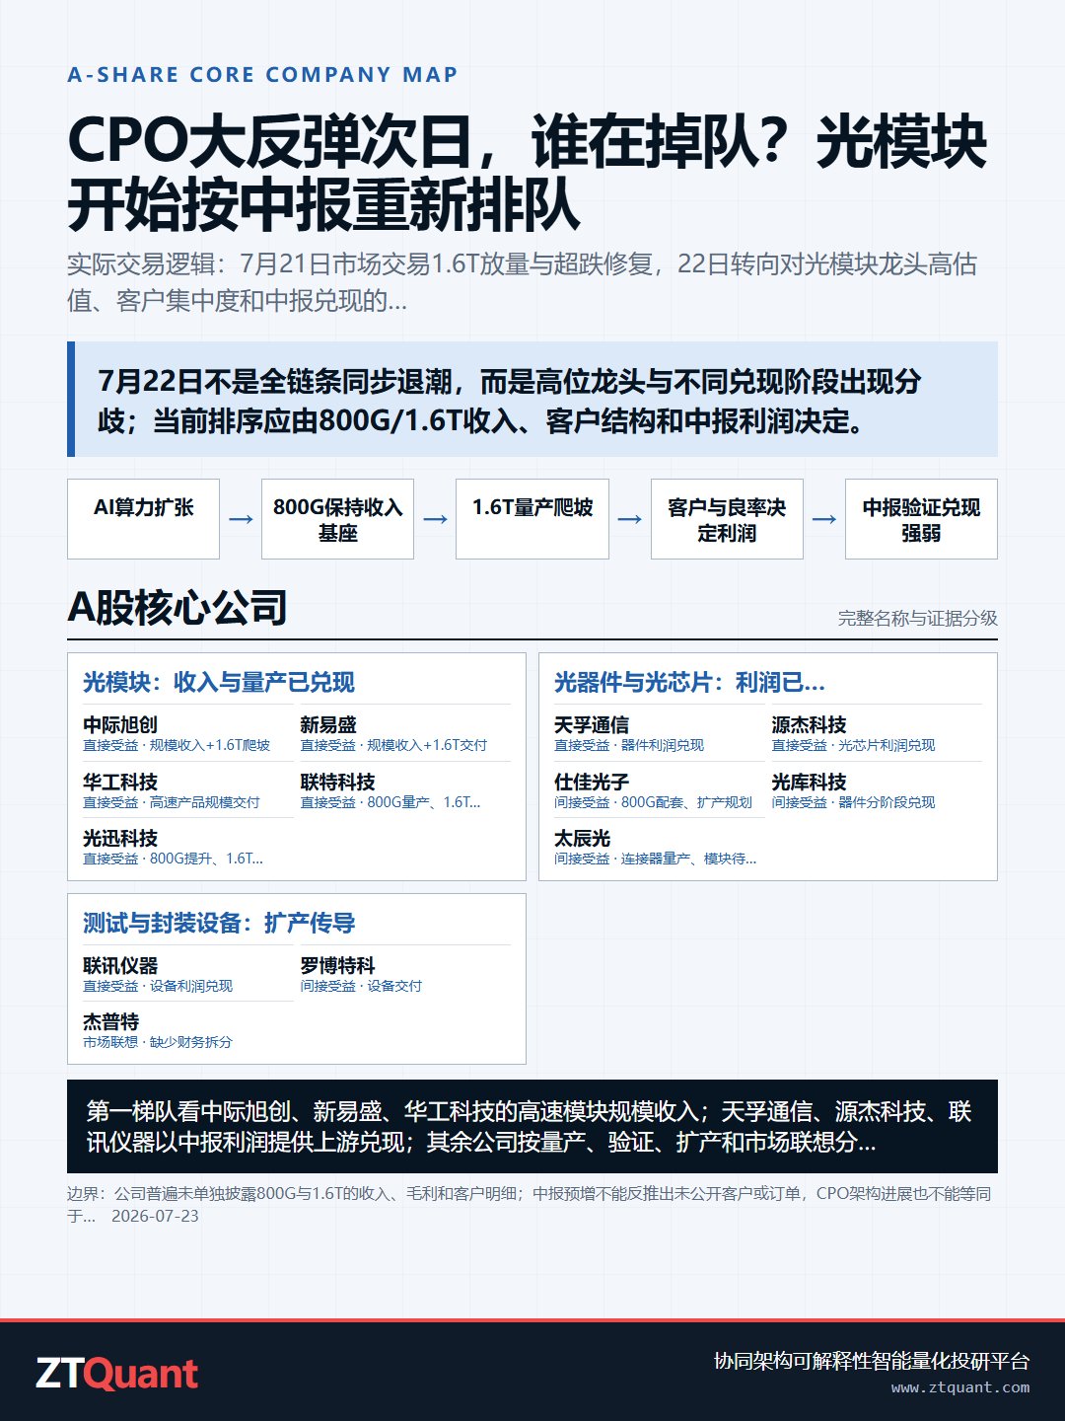Click the 联讯仪器 equipment entry
Screen dimensions: 1065x1421
point(187,974)
